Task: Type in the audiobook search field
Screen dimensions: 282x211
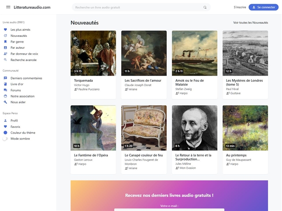Action: (x=137, y=7)
